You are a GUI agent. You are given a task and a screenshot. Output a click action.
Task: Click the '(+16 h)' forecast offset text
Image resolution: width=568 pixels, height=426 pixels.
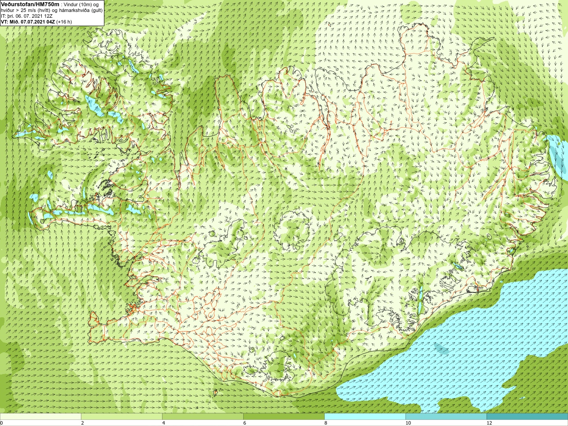pyautogui.click(x=64, y=21)
